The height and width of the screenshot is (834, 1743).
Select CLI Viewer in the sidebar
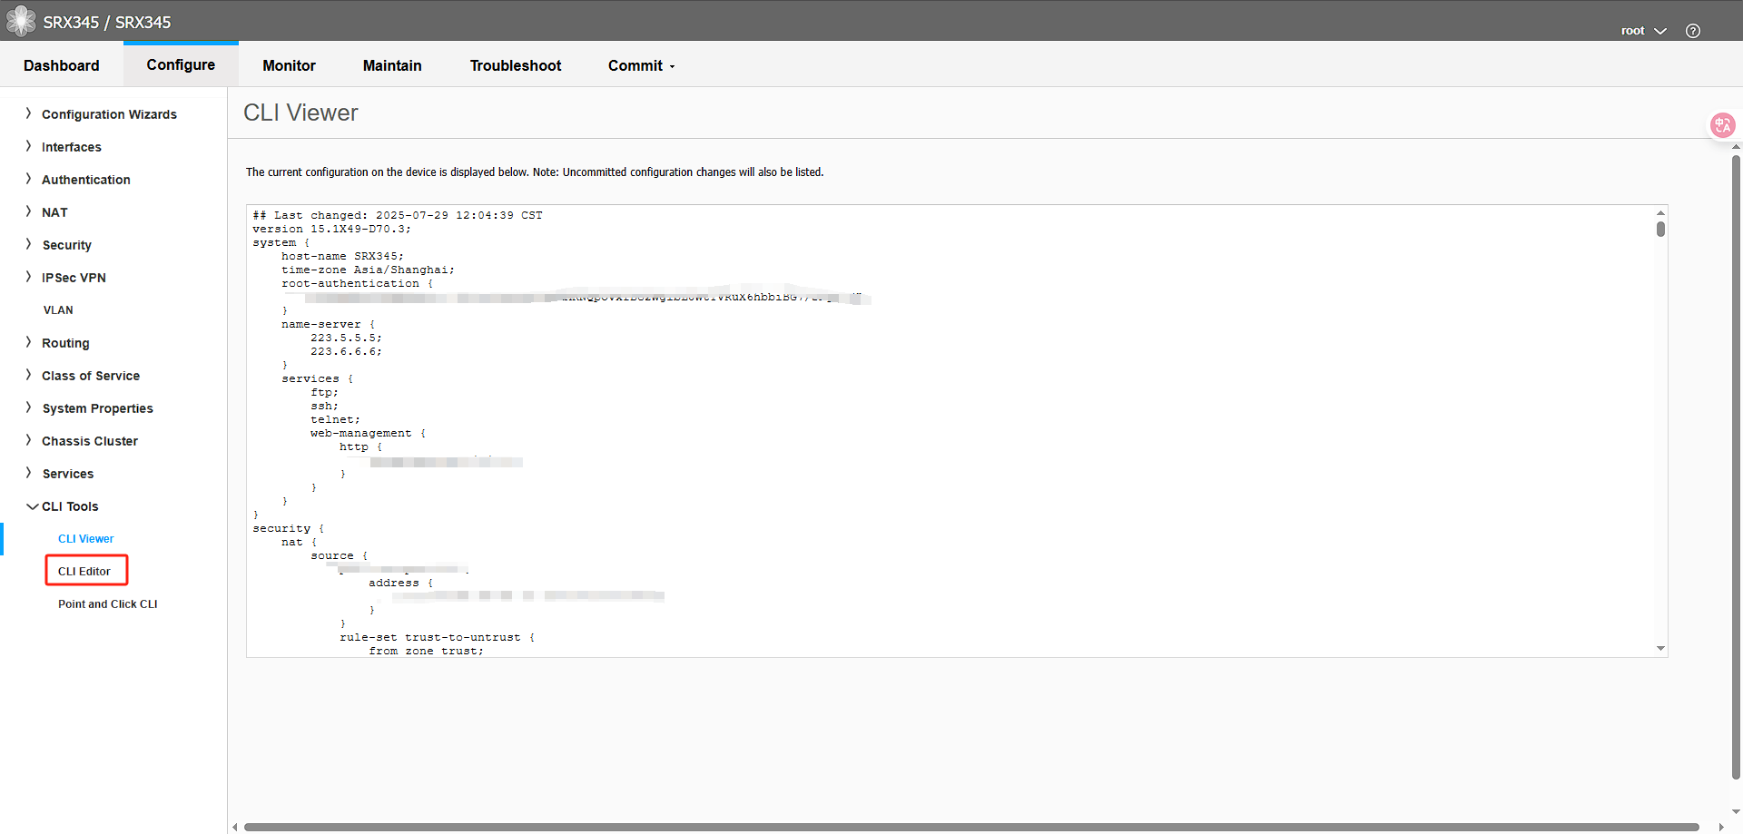85,538
